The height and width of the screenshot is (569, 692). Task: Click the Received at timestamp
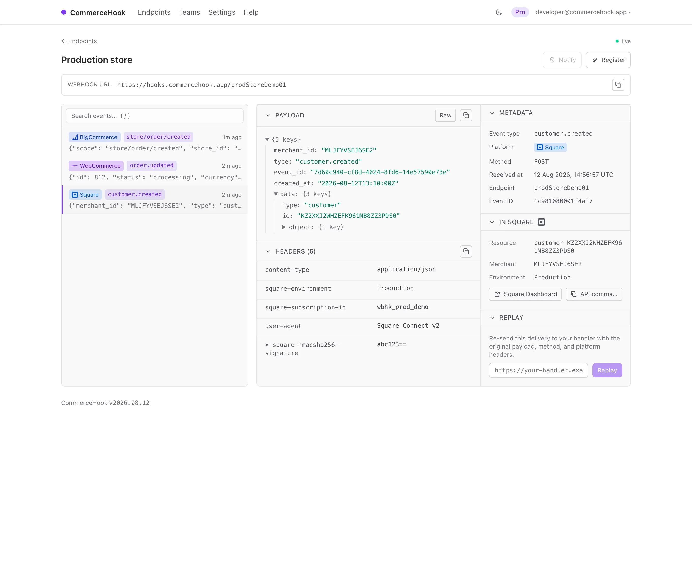click(573, 175)
